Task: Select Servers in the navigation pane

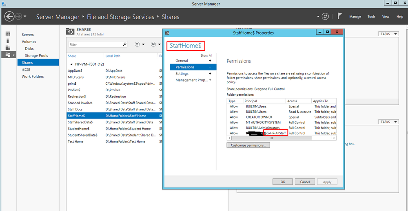Action: (28, 35)
